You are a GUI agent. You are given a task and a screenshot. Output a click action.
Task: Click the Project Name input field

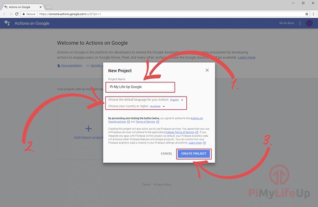[x=141, y=87]
